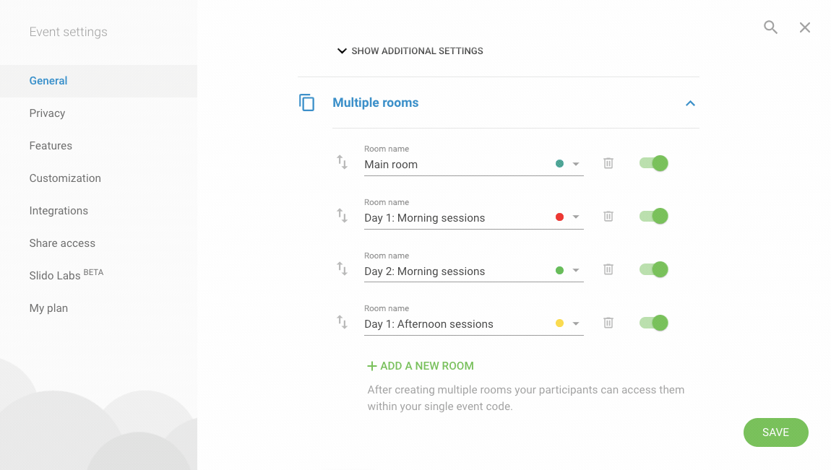Disable the Main room toggle
831x470 pixels.
653,163
